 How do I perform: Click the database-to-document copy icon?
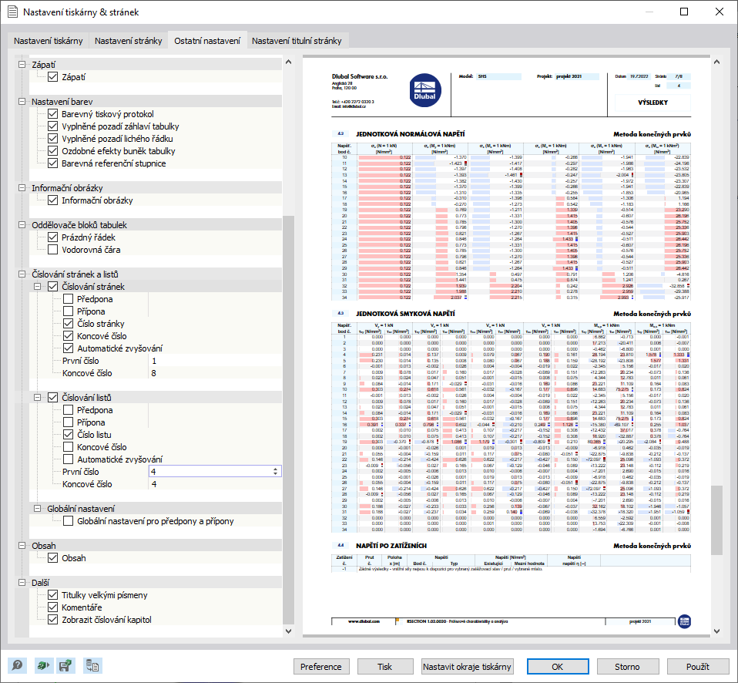point(92,665)
